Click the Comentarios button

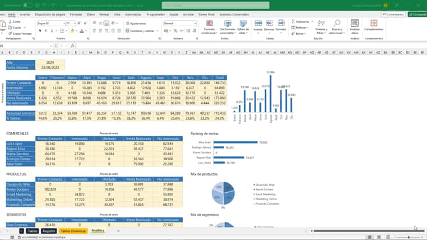point(393,14)
